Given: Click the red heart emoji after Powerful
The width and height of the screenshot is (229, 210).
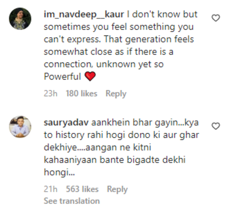Looking at the screenshot, I should (90, 77).
